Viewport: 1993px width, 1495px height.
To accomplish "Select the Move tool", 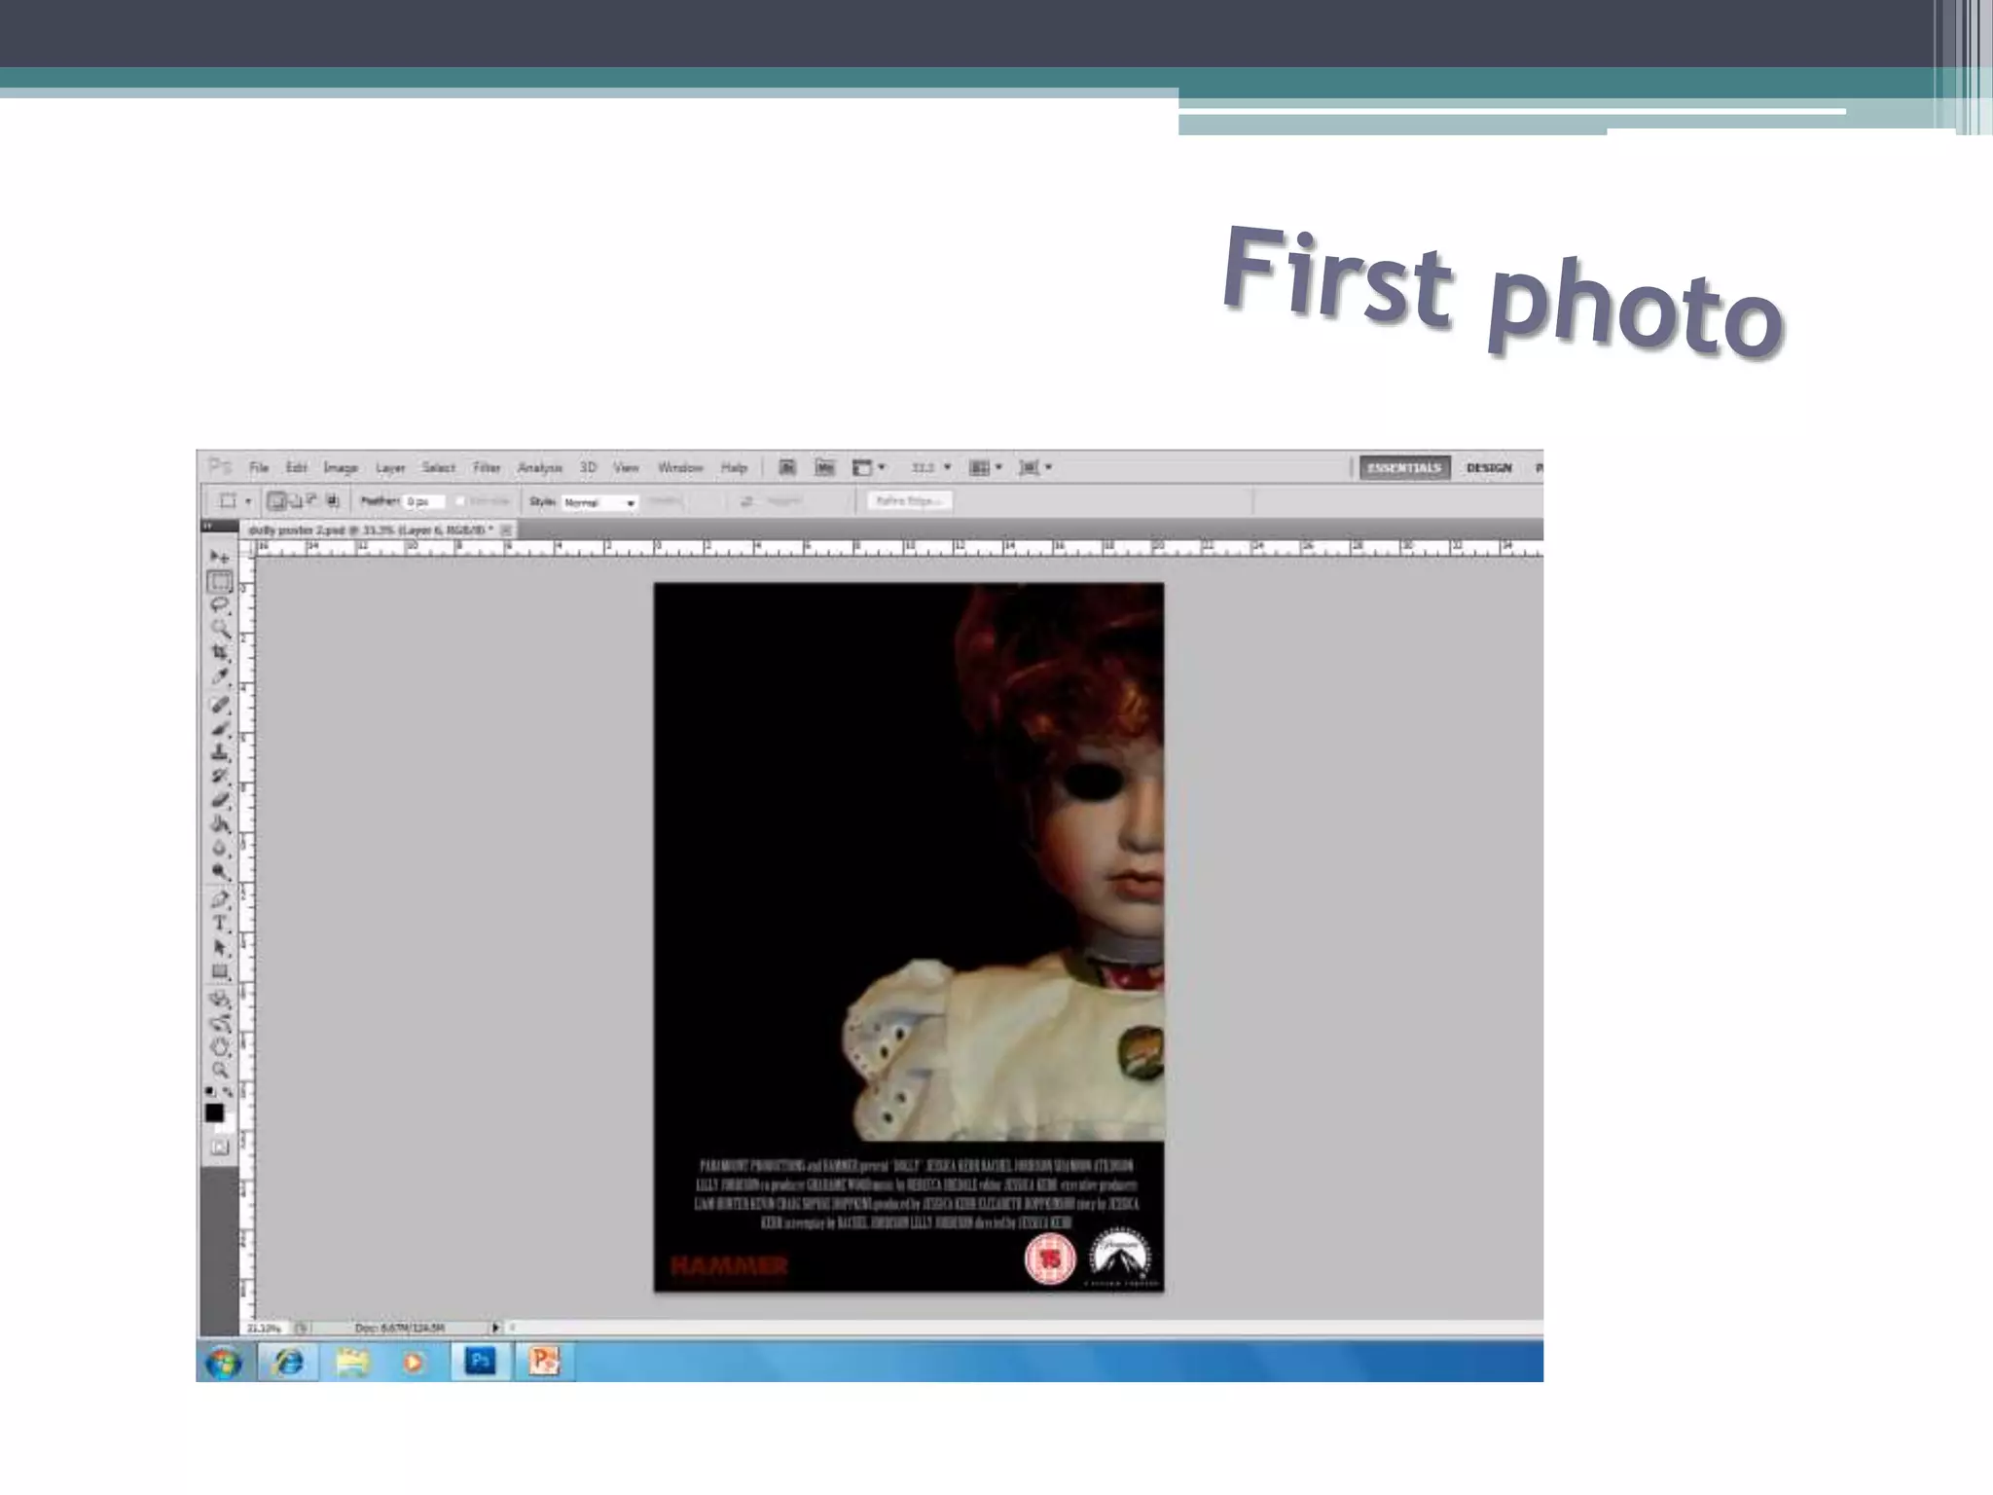I will [220, 557].
